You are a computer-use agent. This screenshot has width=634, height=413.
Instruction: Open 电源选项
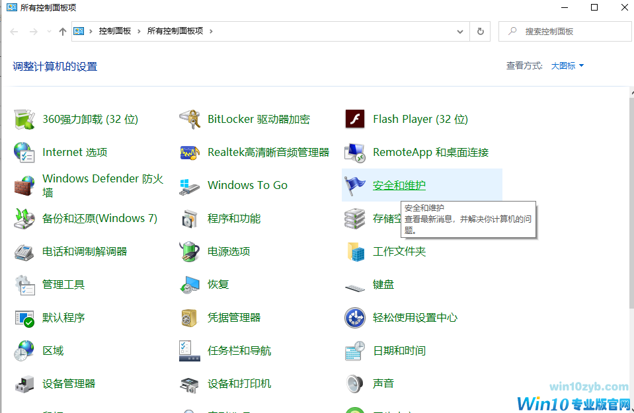(229, 251)
